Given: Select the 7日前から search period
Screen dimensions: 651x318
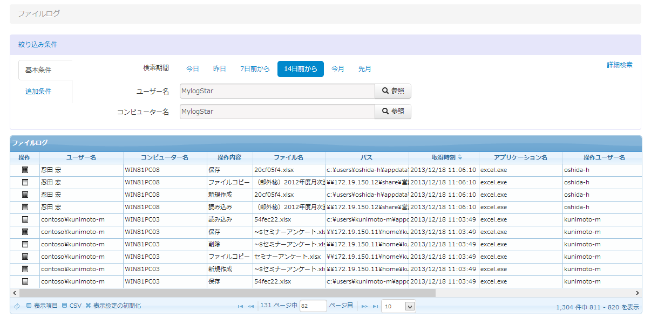Looking at the screenshot, I should coord(255,69).
